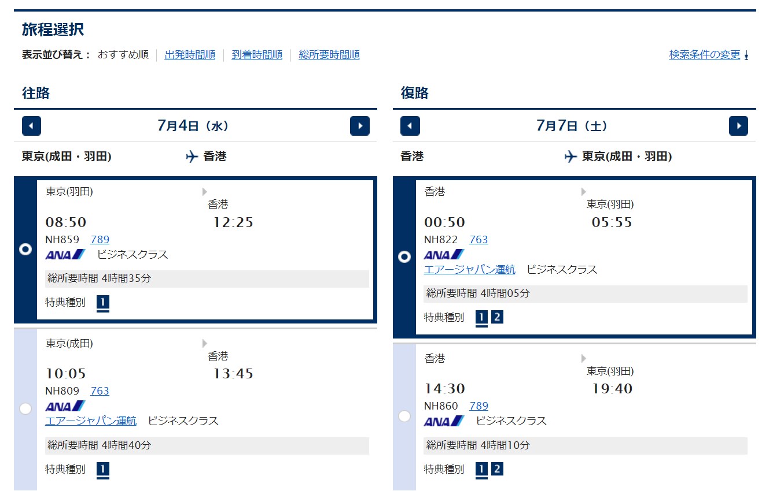Image resolution: width=773 pixels, height=491 pixels.
Task: Click 総所要時間 4時間35分 row
Action: click(207, 278)
